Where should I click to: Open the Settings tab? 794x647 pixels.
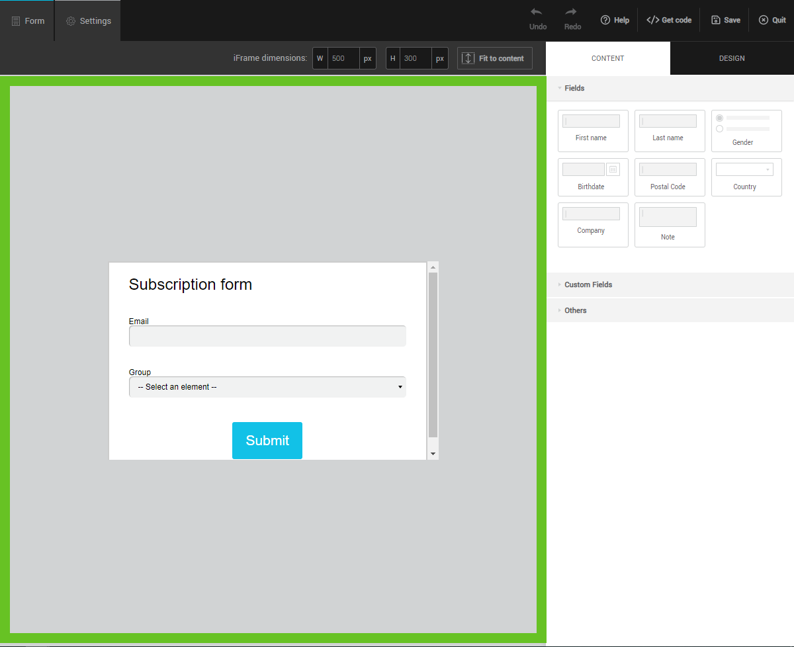88,21
